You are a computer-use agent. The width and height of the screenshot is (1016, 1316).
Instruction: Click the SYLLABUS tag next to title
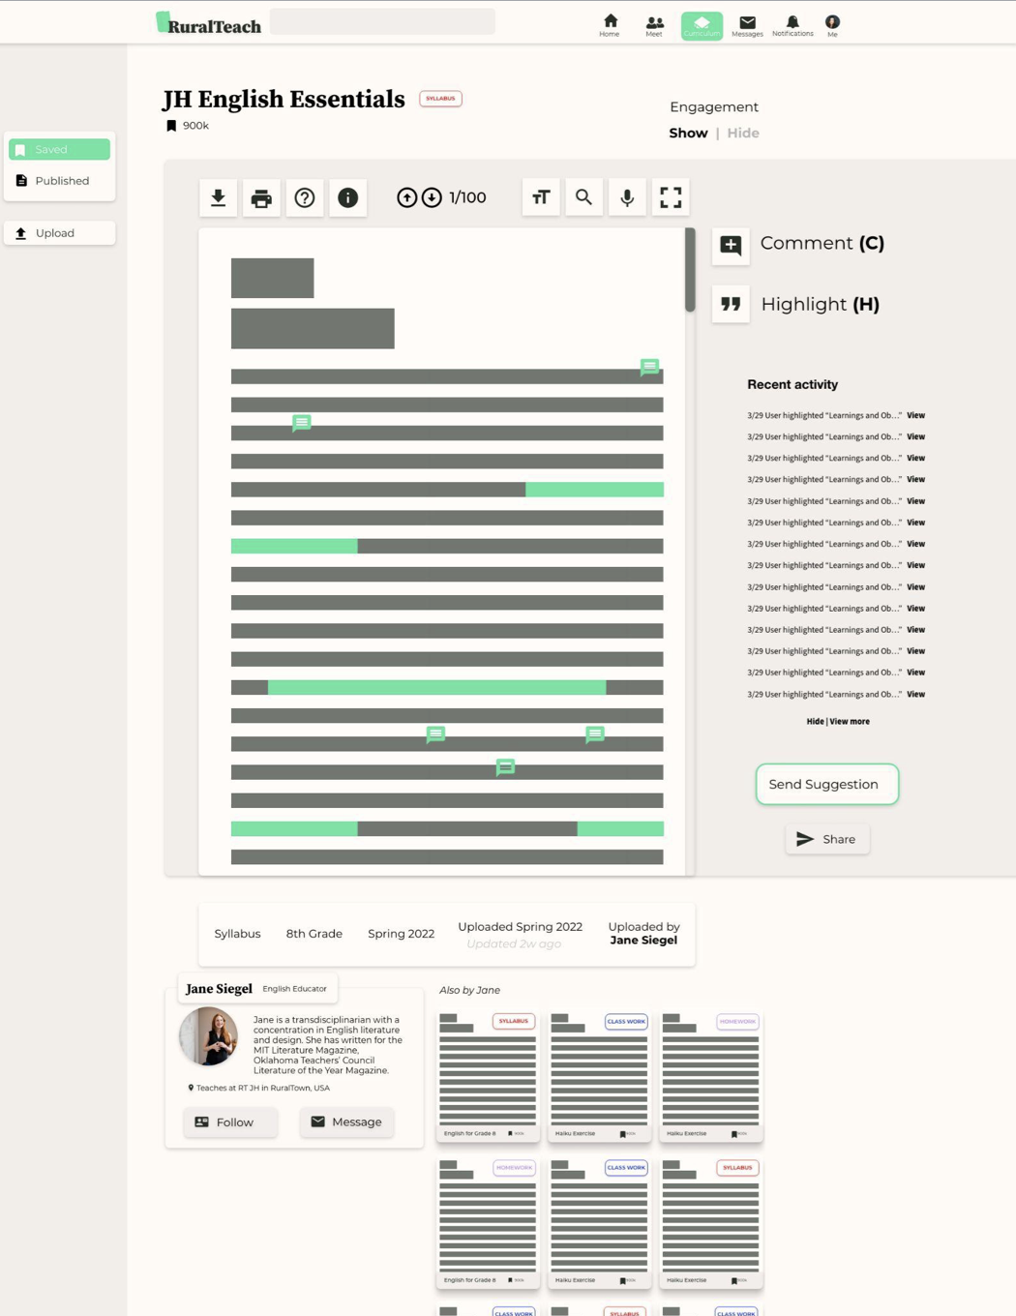[440, 98]
